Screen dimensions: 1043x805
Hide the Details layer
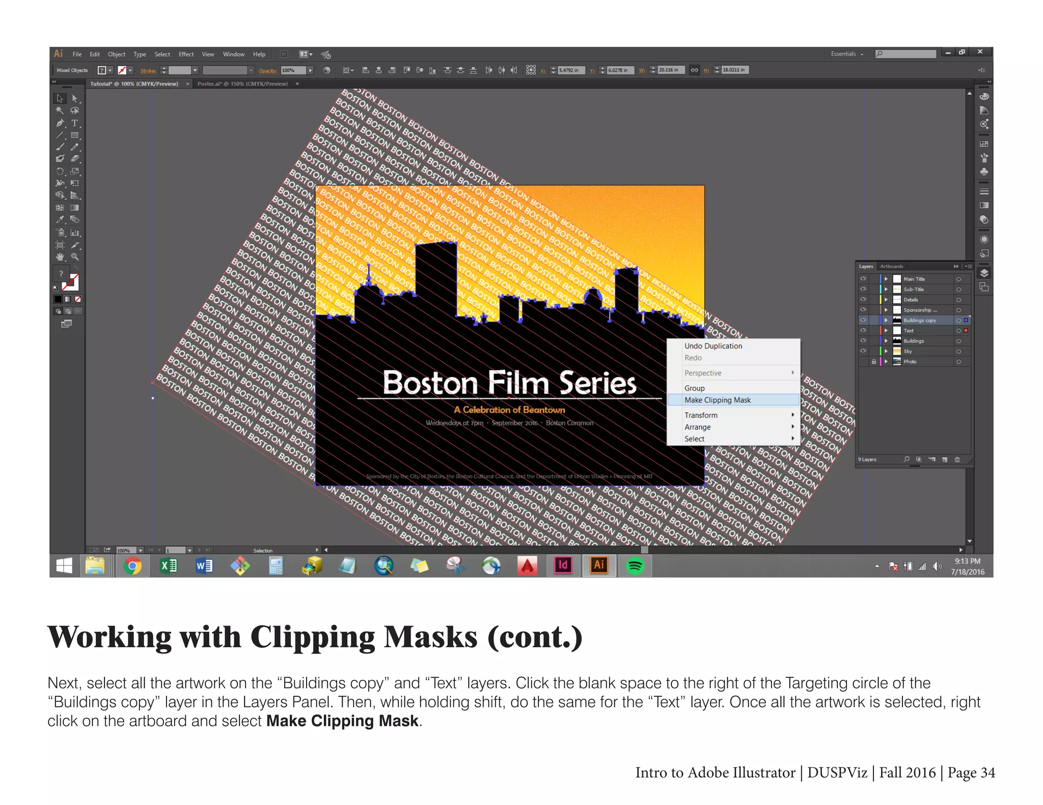coord(863,299)
